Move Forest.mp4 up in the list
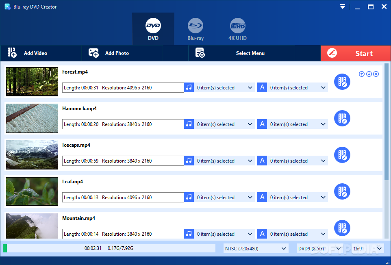 click(x=362, y=74)
